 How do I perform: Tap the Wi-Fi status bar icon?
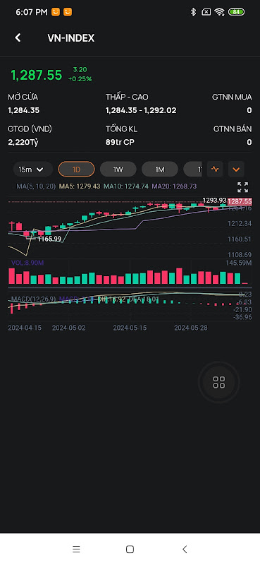click(219, 12)
